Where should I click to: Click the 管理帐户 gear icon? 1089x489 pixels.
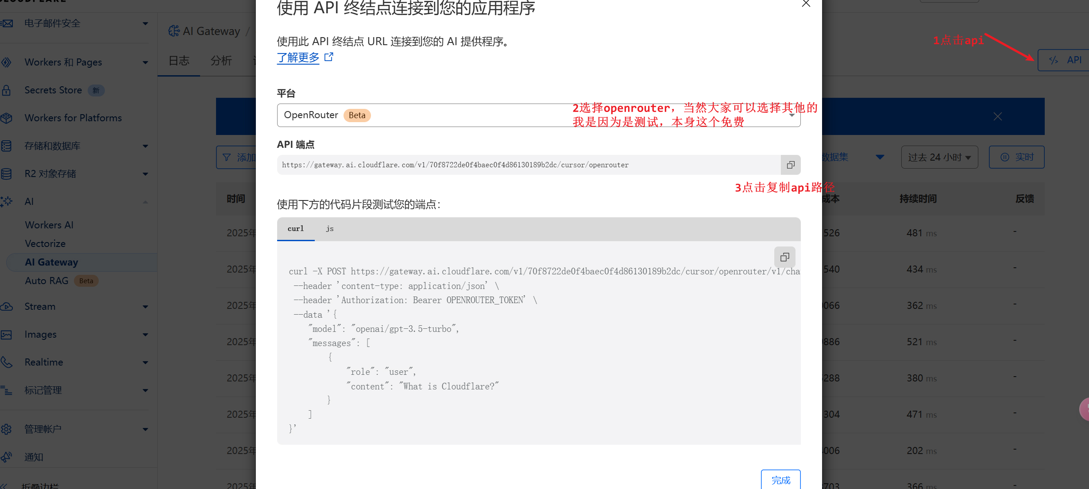[6, 429]
